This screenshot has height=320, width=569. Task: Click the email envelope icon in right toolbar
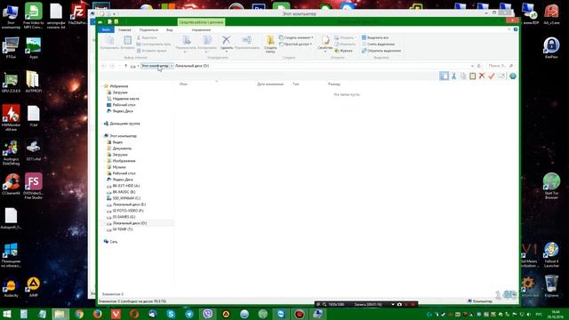pos(501,76)
